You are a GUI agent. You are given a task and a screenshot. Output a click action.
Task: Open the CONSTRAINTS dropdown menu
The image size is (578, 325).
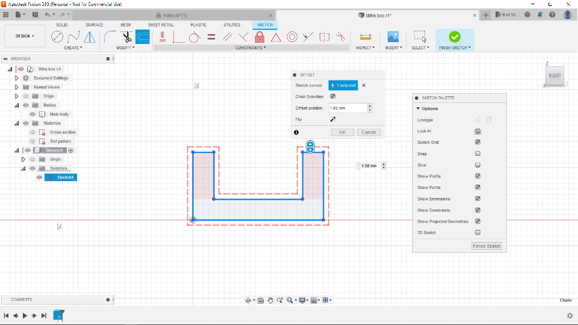249,48
